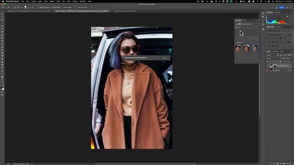Select the Type tool
This screenshot has width=294, height=165.
pos(2,68)
